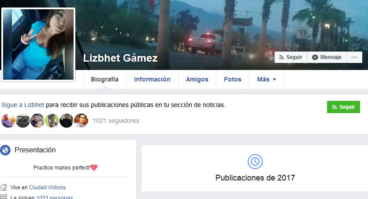Open the three-dots more options button
The width and height of the screenshot is (368, 199).
tap(354, 57)
